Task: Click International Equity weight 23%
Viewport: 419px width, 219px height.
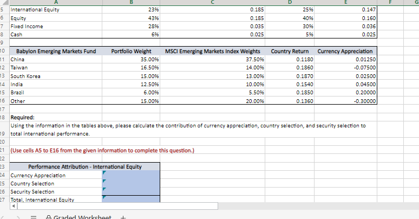Action: tap(131, 10)
